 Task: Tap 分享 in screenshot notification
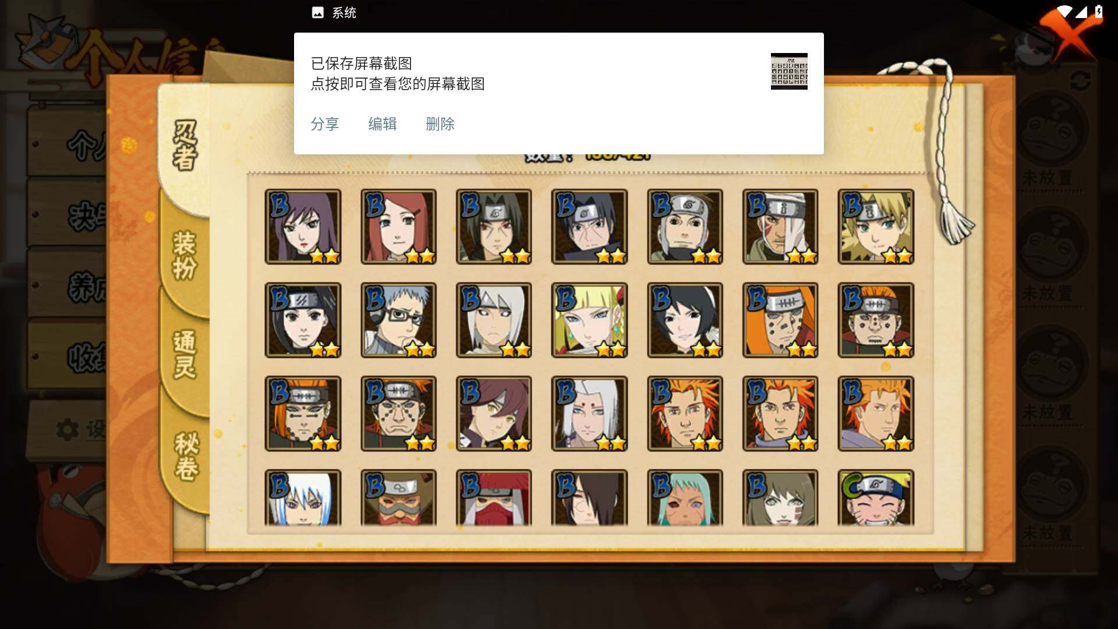[324, 124]
